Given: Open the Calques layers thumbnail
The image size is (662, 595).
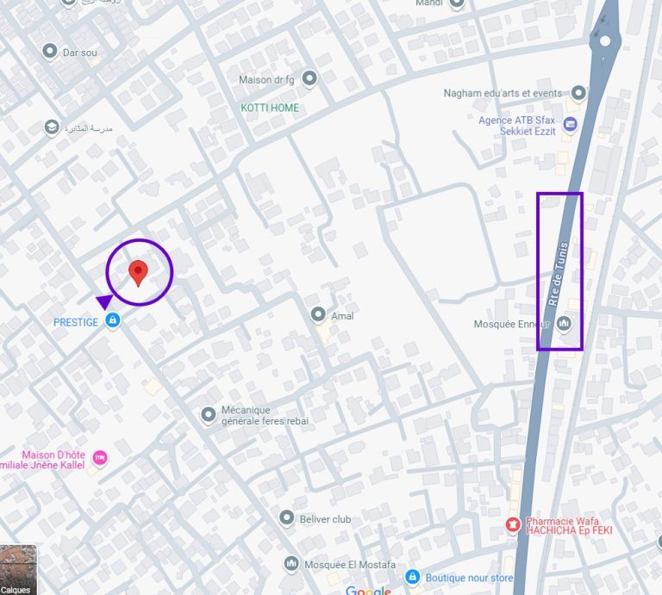Looking at the screenshot, I should point(18,570).
